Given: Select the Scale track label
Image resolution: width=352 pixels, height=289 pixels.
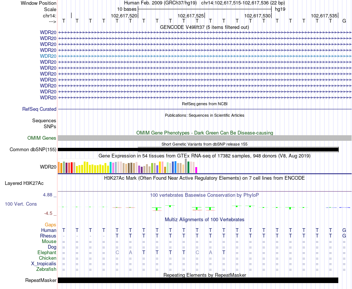Looking at the screenshot, I should (50, 9).
